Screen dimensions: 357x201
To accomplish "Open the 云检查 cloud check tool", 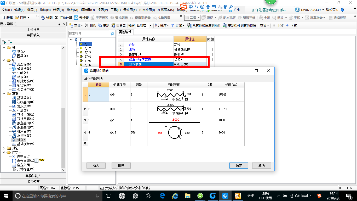I will pos(76,18).
